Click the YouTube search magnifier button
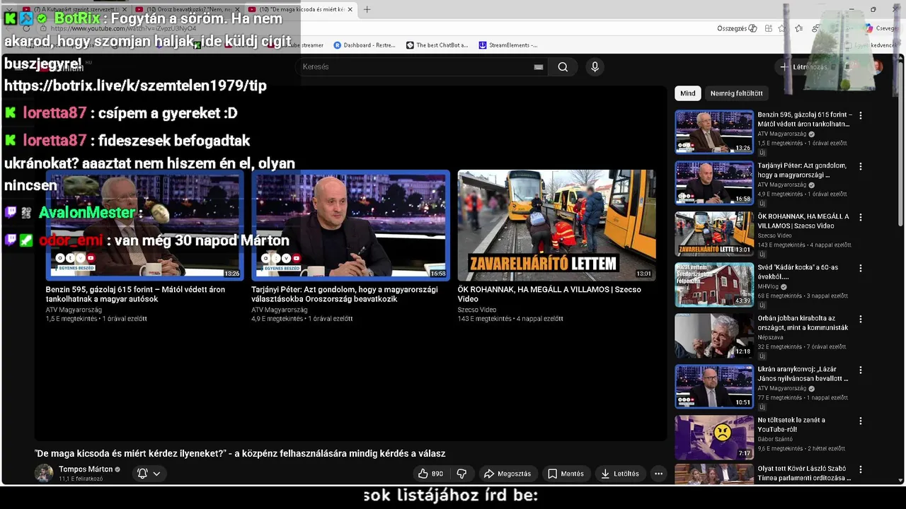This screenshot has width=906, height=509. (x=563, y=66)
